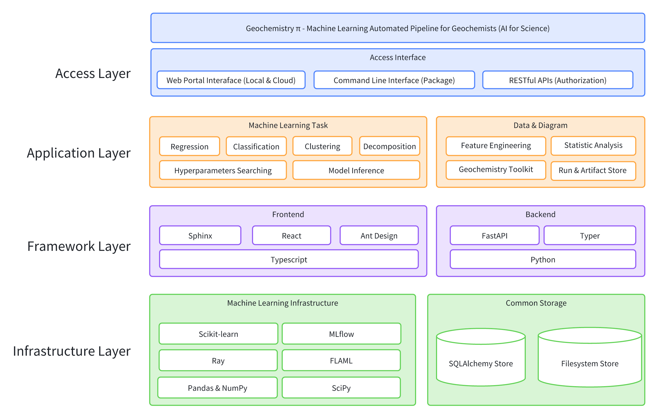Select the Clustering task

pos(322,146)
